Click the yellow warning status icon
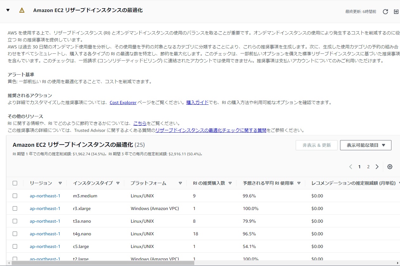 22,10
